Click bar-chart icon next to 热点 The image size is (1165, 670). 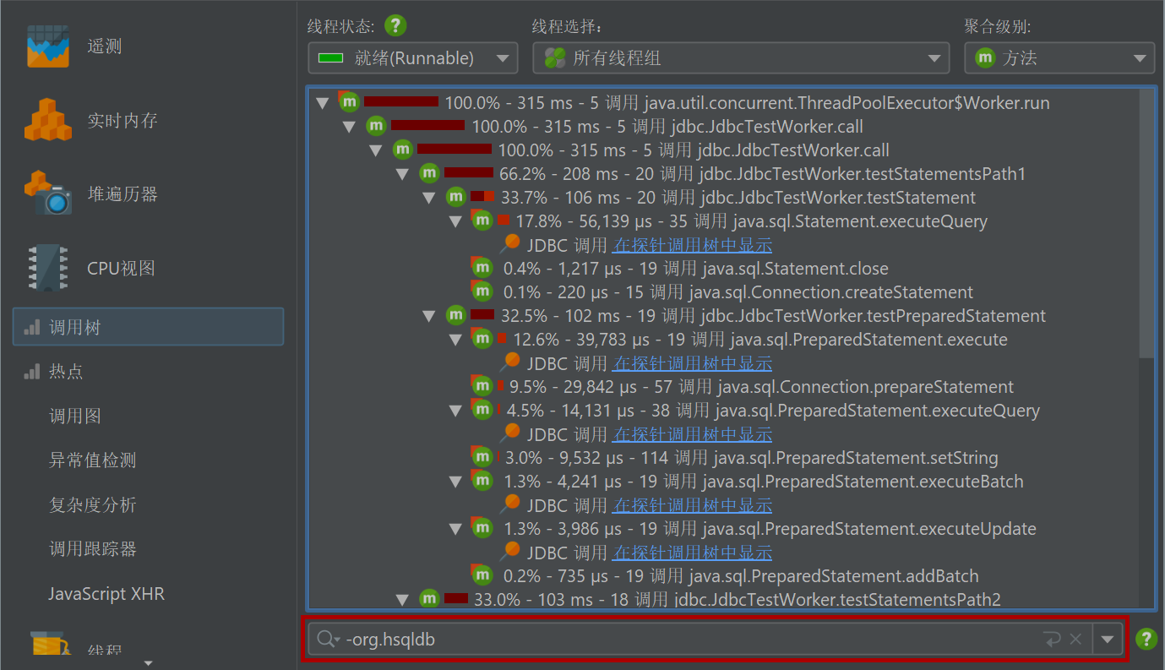pos(32,372)
